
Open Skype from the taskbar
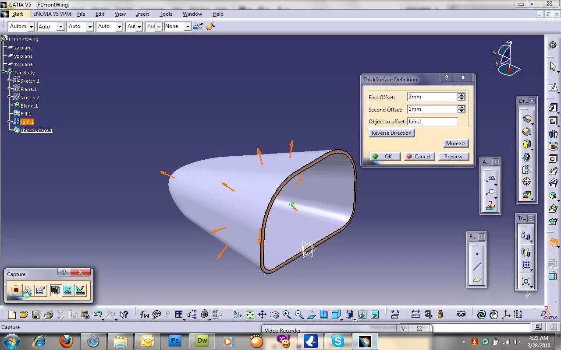point(337,341)
